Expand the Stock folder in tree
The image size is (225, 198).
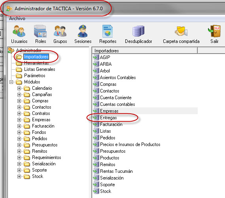click(x=19, y=176)
